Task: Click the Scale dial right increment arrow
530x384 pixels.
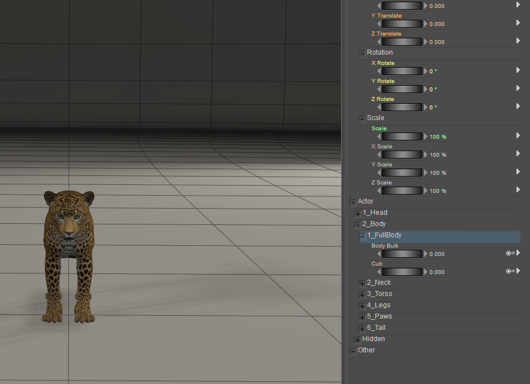Action: click(426, 136)
